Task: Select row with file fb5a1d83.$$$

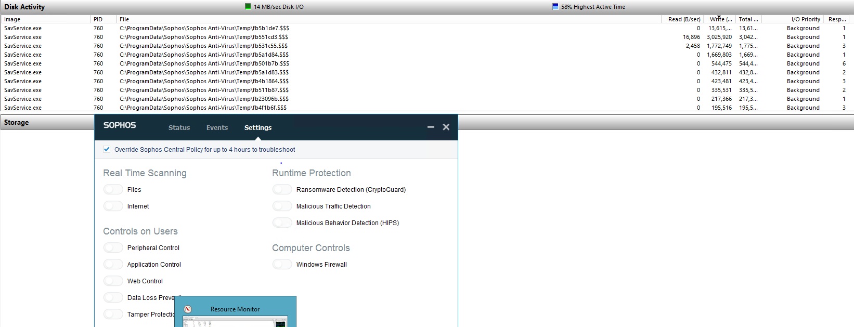Action: click(427, 72)
